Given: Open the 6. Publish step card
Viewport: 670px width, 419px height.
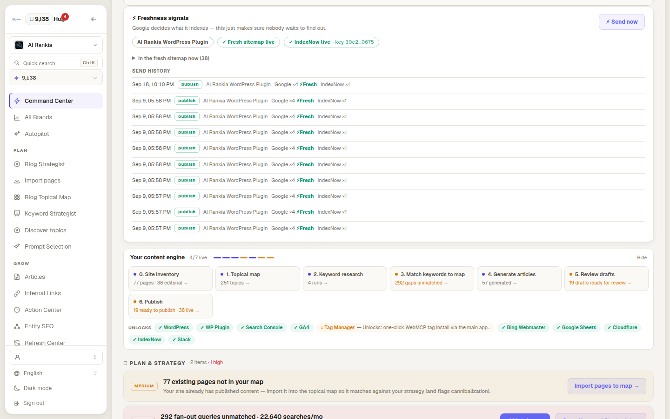Looking at the screenshot, I should (170, 306).
